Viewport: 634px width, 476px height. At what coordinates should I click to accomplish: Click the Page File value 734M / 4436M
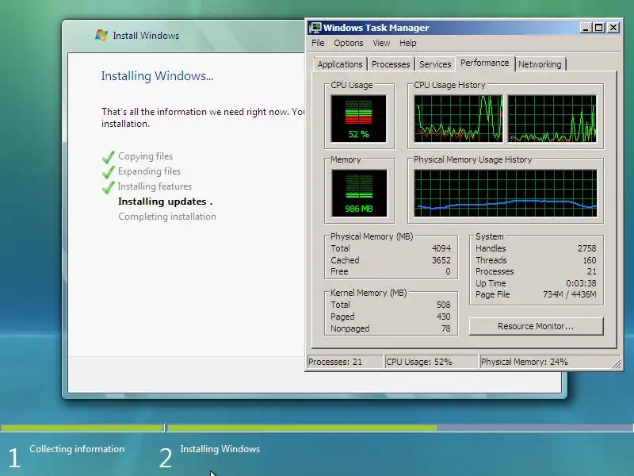569,294
